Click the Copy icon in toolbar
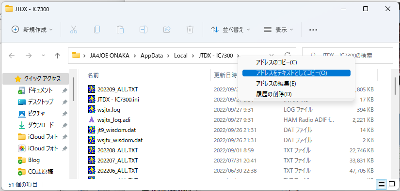400x191 pixels. click(97, 30)
